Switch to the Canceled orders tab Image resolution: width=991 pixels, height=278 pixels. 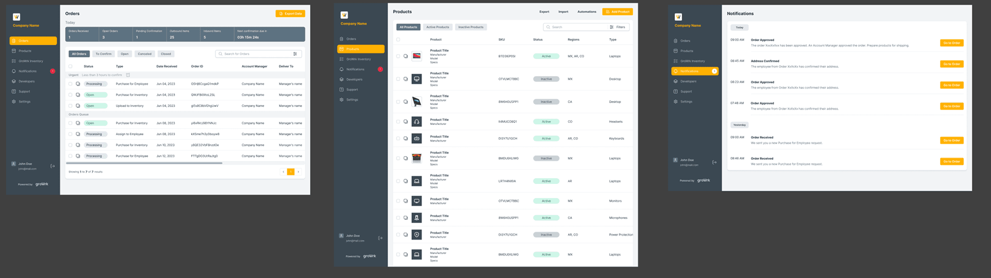[144, 54]
